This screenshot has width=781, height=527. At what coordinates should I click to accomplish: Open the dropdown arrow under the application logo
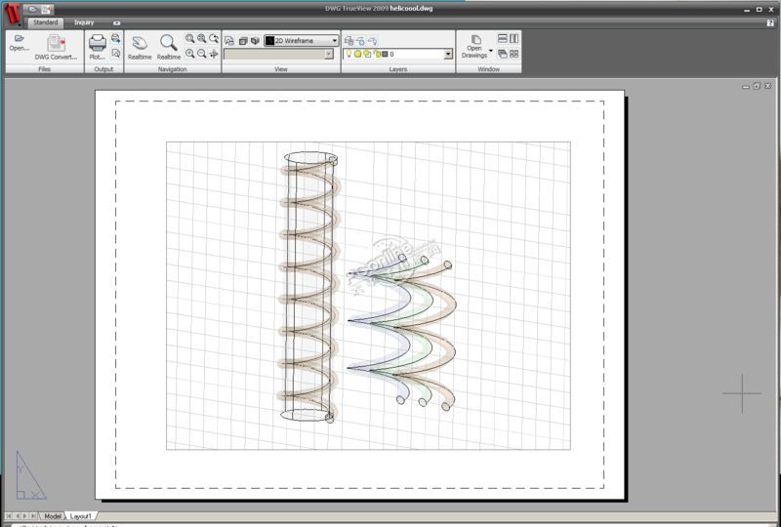point(19,25)
